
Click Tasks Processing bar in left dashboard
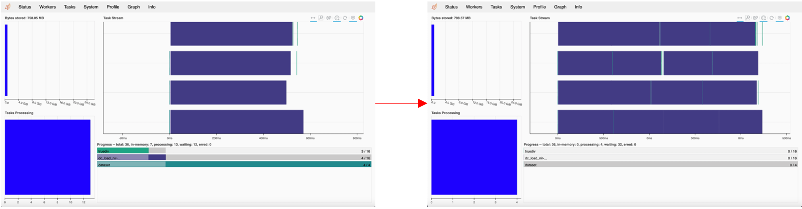pos(47,157)
